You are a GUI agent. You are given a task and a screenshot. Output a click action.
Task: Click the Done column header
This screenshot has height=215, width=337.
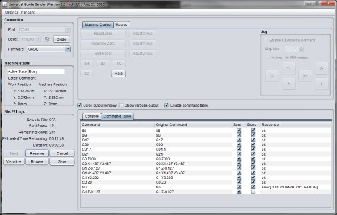point(253,124)
